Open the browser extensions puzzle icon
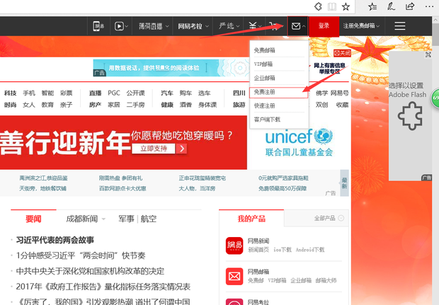 coord(318,6)
